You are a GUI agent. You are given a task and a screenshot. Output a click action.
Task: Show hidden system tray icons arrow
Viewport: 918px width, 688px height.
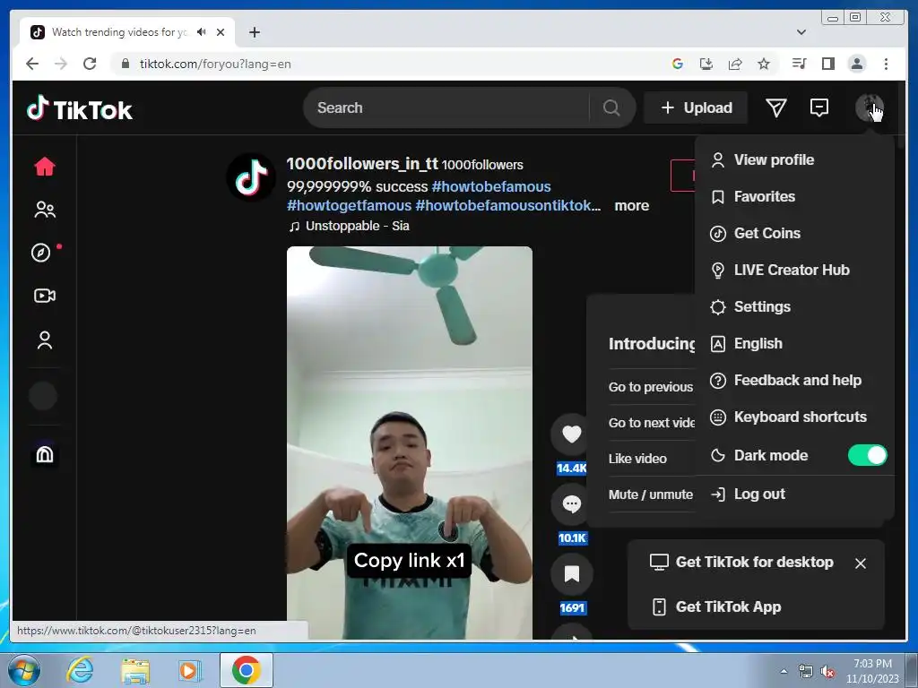pyautogui.click(x=784, y=671)
